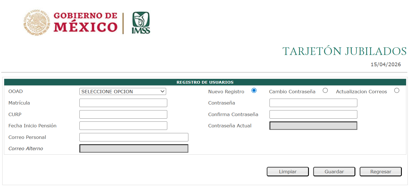
Task: Select the Actualizacion Correos radio button
Action: pyautogui.click(x=397, y=90)
